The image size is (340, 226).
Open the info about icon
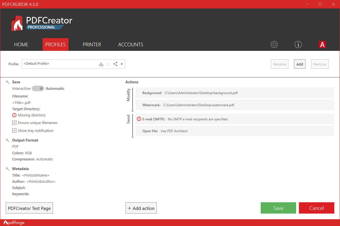tap(298, 44)
